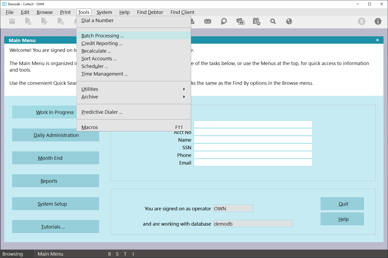Expand the Utilities submenu

pyautogui.click(x=134, y=89)
